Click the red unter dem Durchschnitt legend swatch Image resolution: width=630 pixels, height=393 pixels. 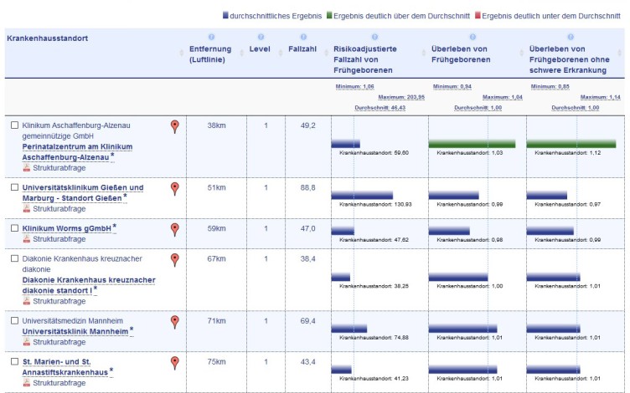click(x=478, y=15)
